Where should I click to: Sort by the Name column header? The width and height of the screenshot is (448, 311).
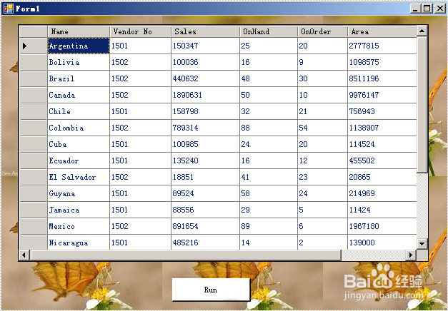[79, 31]
